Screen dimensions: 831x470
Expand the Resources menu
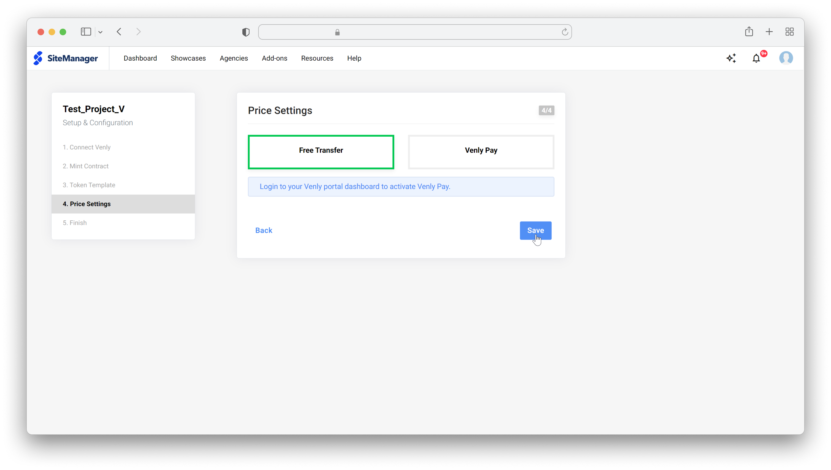click(317, 58)
